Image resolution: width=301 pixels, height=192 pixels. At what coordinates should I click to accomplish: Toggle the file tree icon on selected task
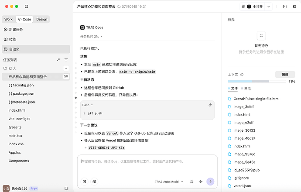coord(66,77)
